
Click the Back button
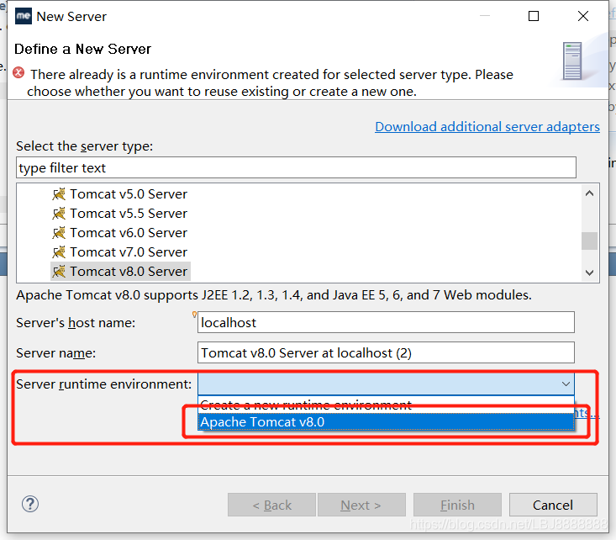pos(271,505)
